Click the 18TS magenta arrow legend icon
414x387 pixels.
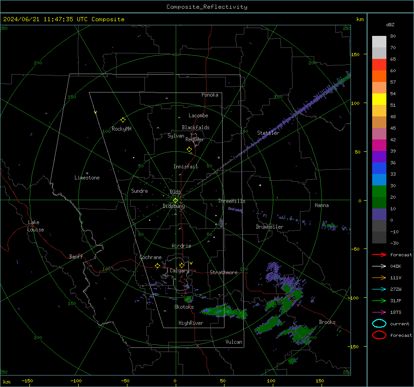379,312
